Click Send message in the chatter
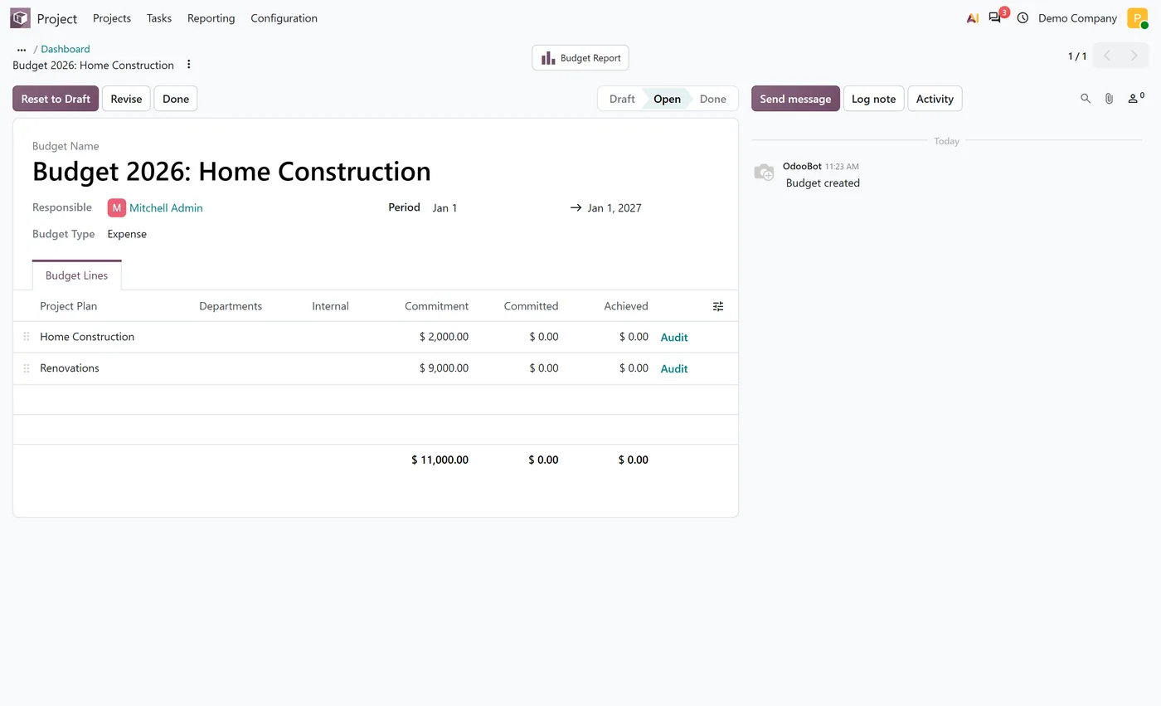The width and height of the screenshot is (1161, 706). pyautogui.click(x=795, y=99)
